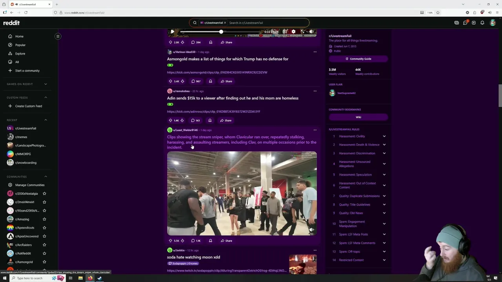Open the stream sniper Clavicular post title
This screenshot has height=282, width=502.
242,142
